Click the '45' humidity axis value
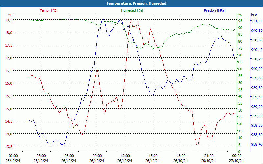Image resolution: width=263 pixels, height=164 pixels. (x=240, y=90)
